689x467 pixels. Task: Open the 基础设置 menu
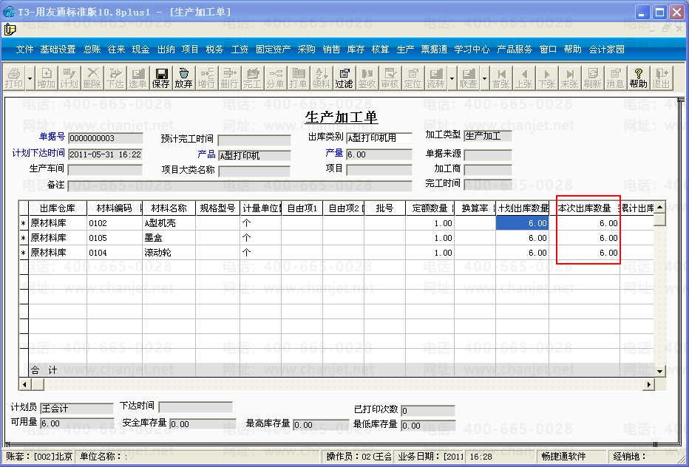coord(58,50)
